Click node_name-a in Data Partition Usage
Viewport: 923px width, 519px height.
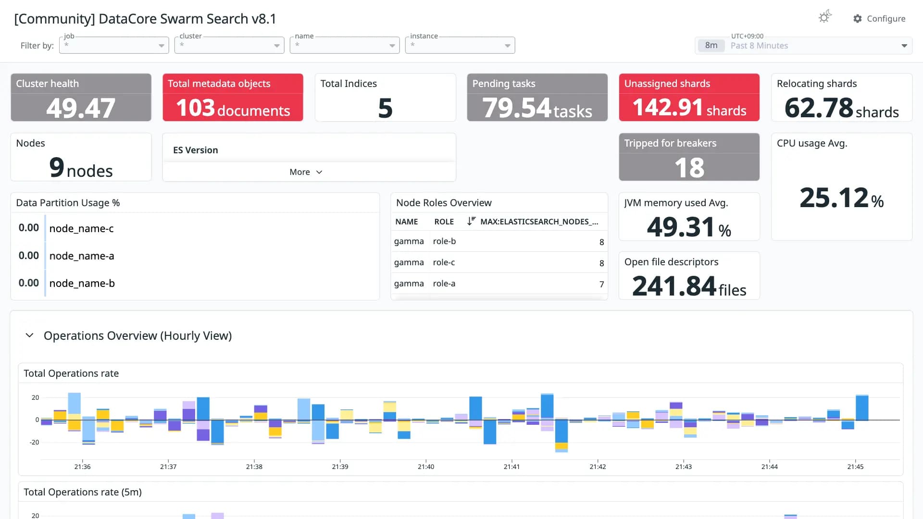coord(82,256)
